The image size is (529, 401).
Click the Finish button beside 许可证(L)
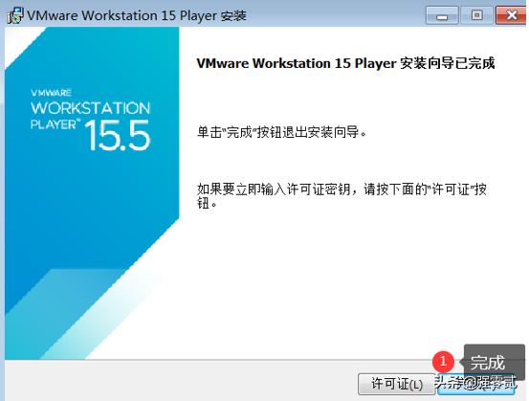click(476, 385)
